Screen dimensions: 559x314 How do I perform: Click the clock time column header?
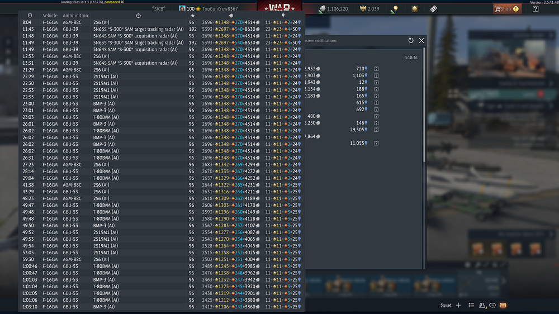click(x=30, y=16)
